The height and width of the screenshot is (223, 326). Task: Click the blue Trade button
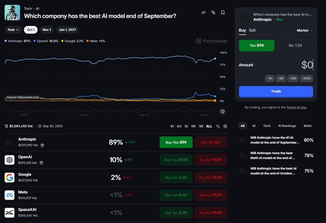click(276, 91)
